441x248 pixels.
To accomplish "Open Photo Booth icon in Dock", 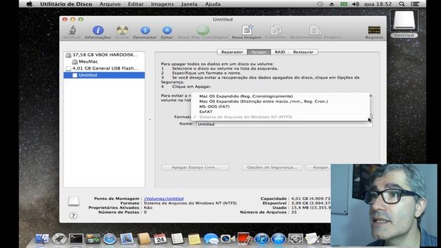I will 244,239.
